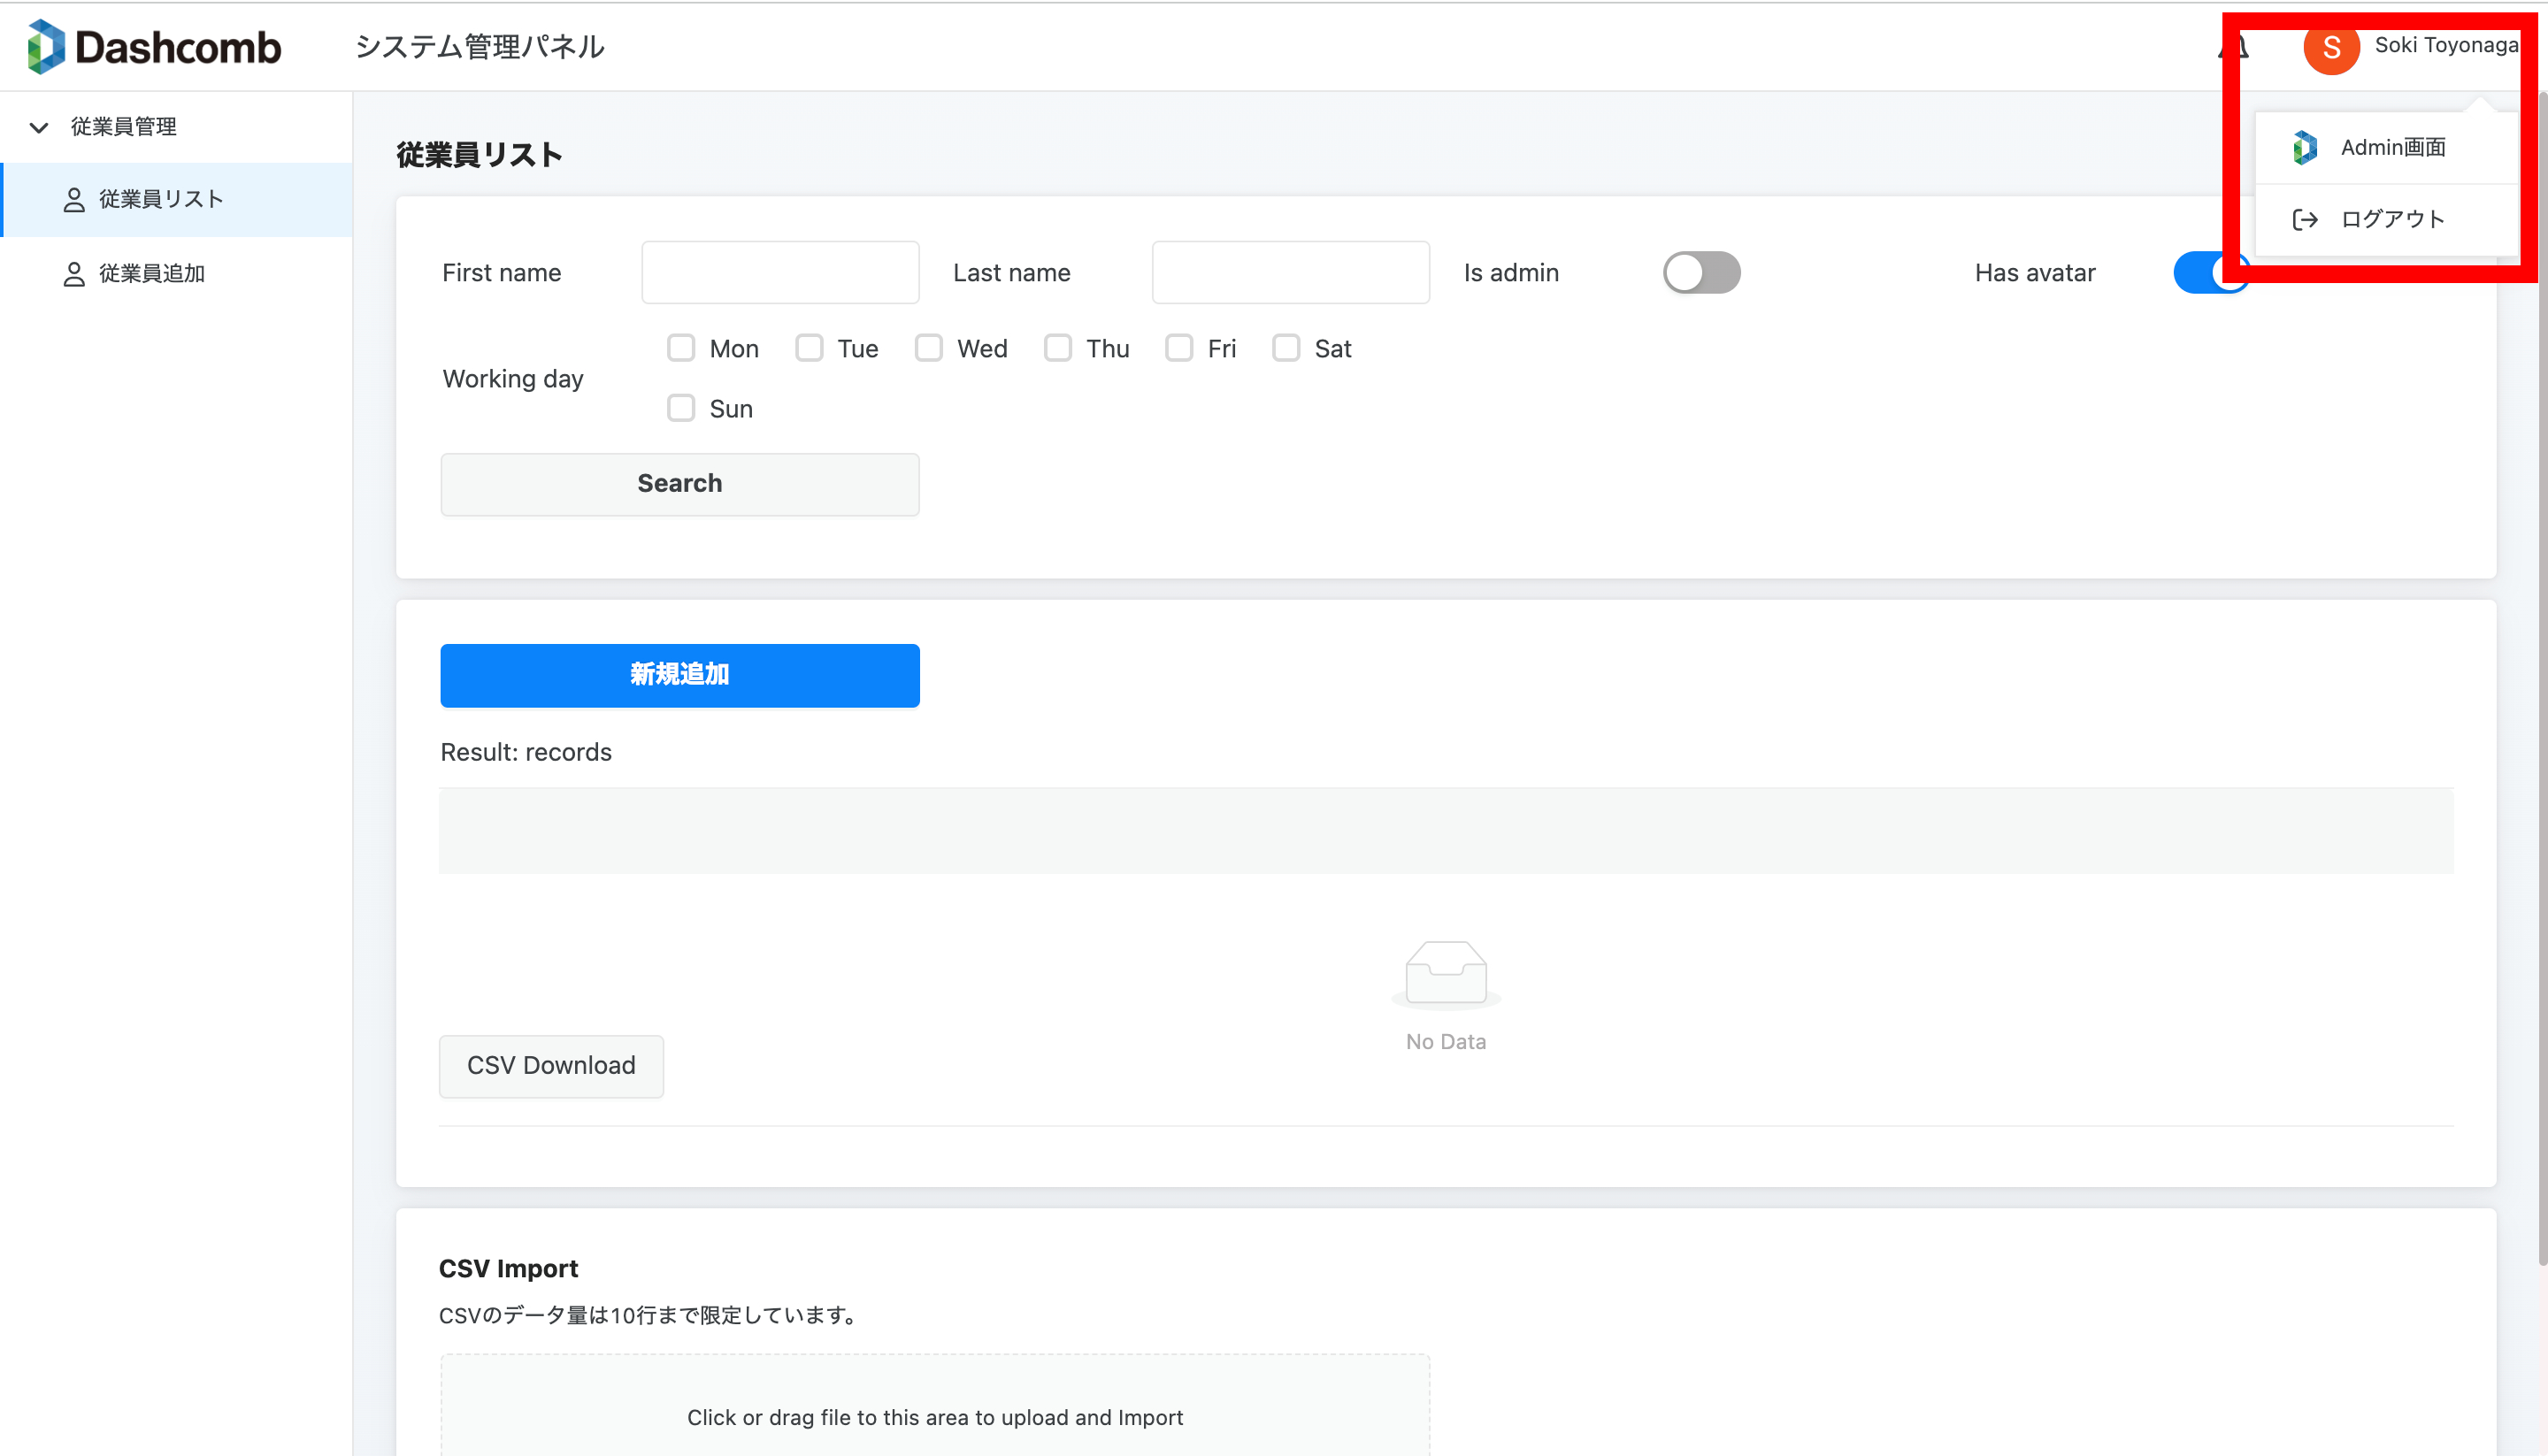The image size is (2548, 1456).
Task: Focus the First name input field
Action: [780, 273]
